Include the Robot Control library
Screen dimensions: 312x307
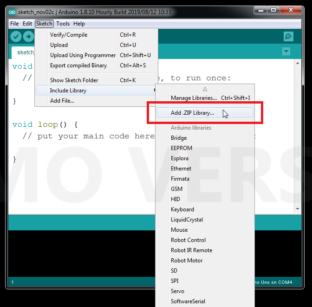point(205,240)
